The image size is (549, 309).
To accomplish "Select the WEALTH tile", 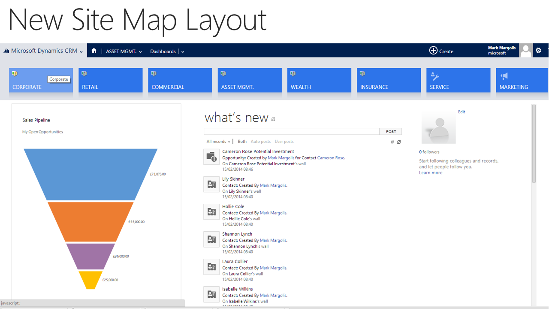I will tap(319, 80).
